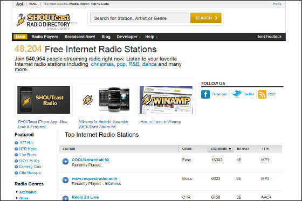
Task: Play the COOLfahrenheit 93 station
Action: [65, 161]
